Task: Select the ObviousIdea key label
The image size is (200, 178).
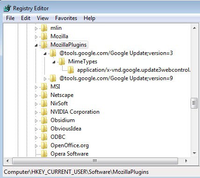Action: tap(66, 129)
